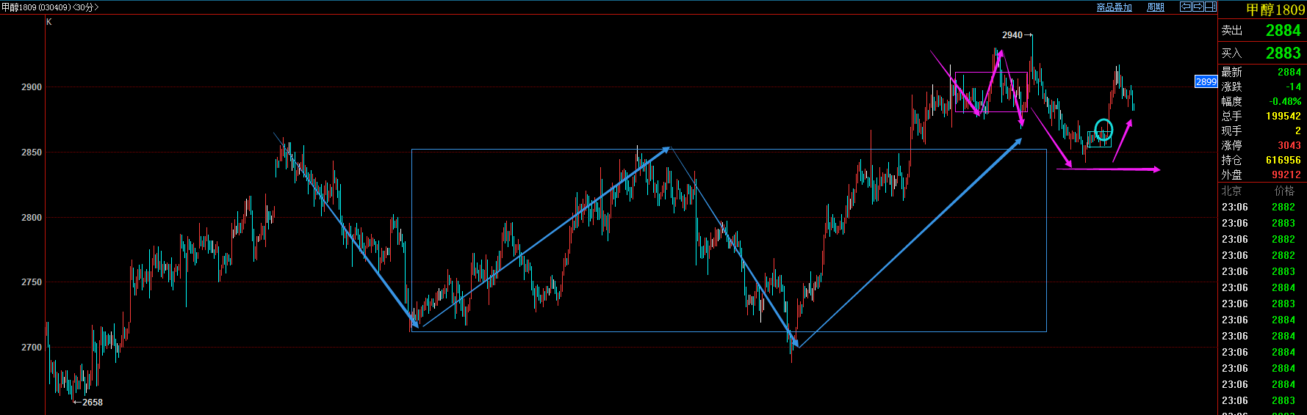Click the yellow 甲醇1809 quote panel header
This screenshot has height=415, width=1307.
[x=1275, y=10]
